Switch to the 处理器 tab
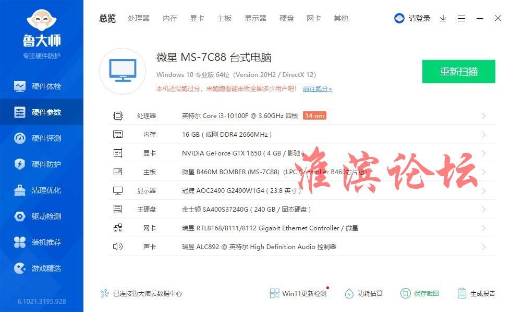Image resolution: width=511 pixels, height=312 pixels. [139, 19]
